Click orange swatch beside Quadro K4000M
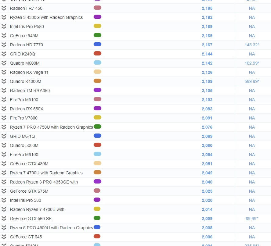 (x=97, y=81)
